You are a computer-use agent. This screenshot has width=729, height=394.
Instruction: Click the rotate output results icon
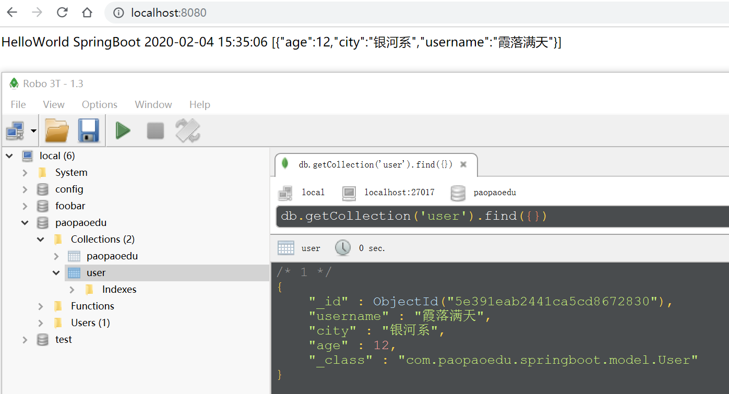(188, 130)
